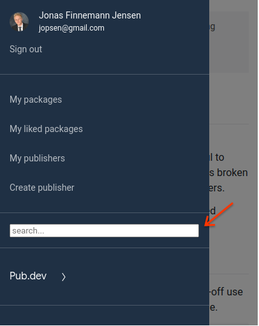Open My liked packages

[46, 129]
